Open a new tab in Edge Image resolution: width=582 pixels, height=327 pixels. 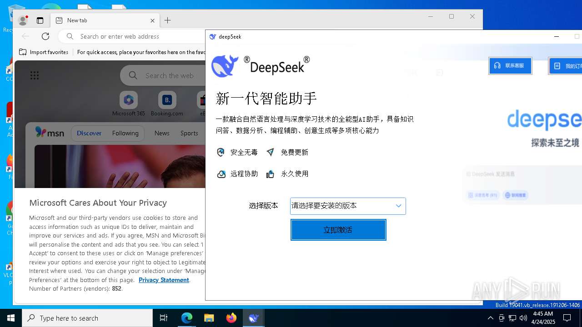168,20
